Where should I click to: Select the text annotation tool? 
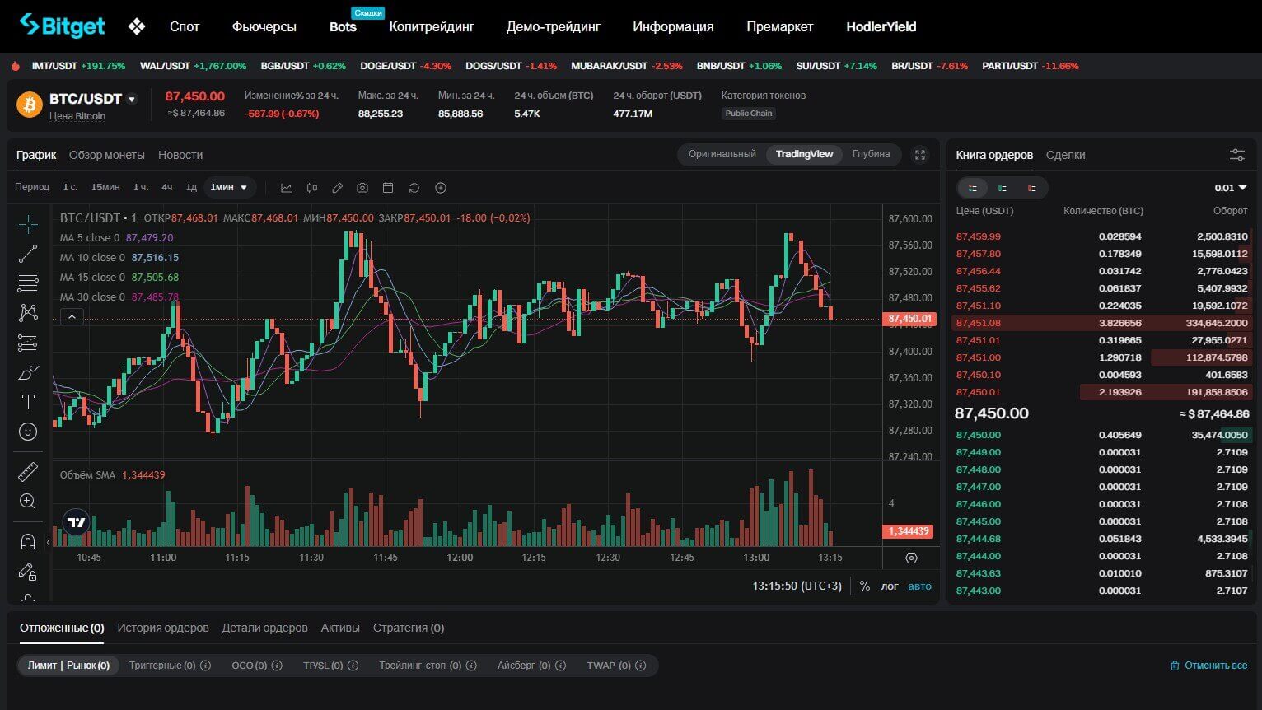[28, 402]
